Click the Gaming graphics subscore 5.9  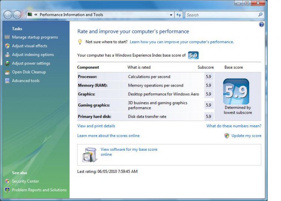pyautogui.click(x=208, y=105)
